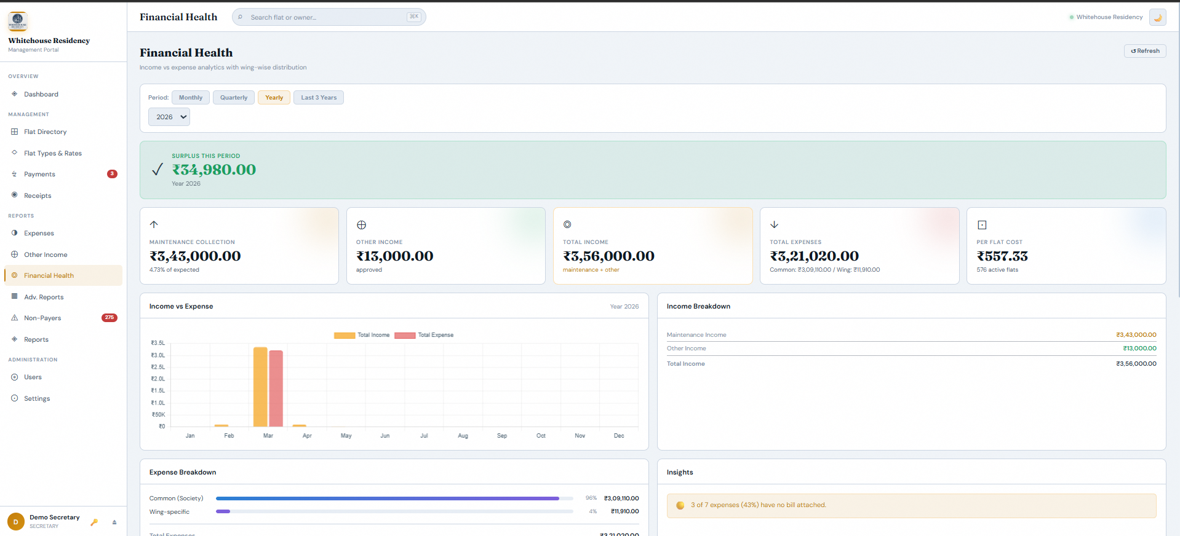1180x536 pixels.
Task: Open the year 2026 dropdown
Action: [x=169, y=117]
